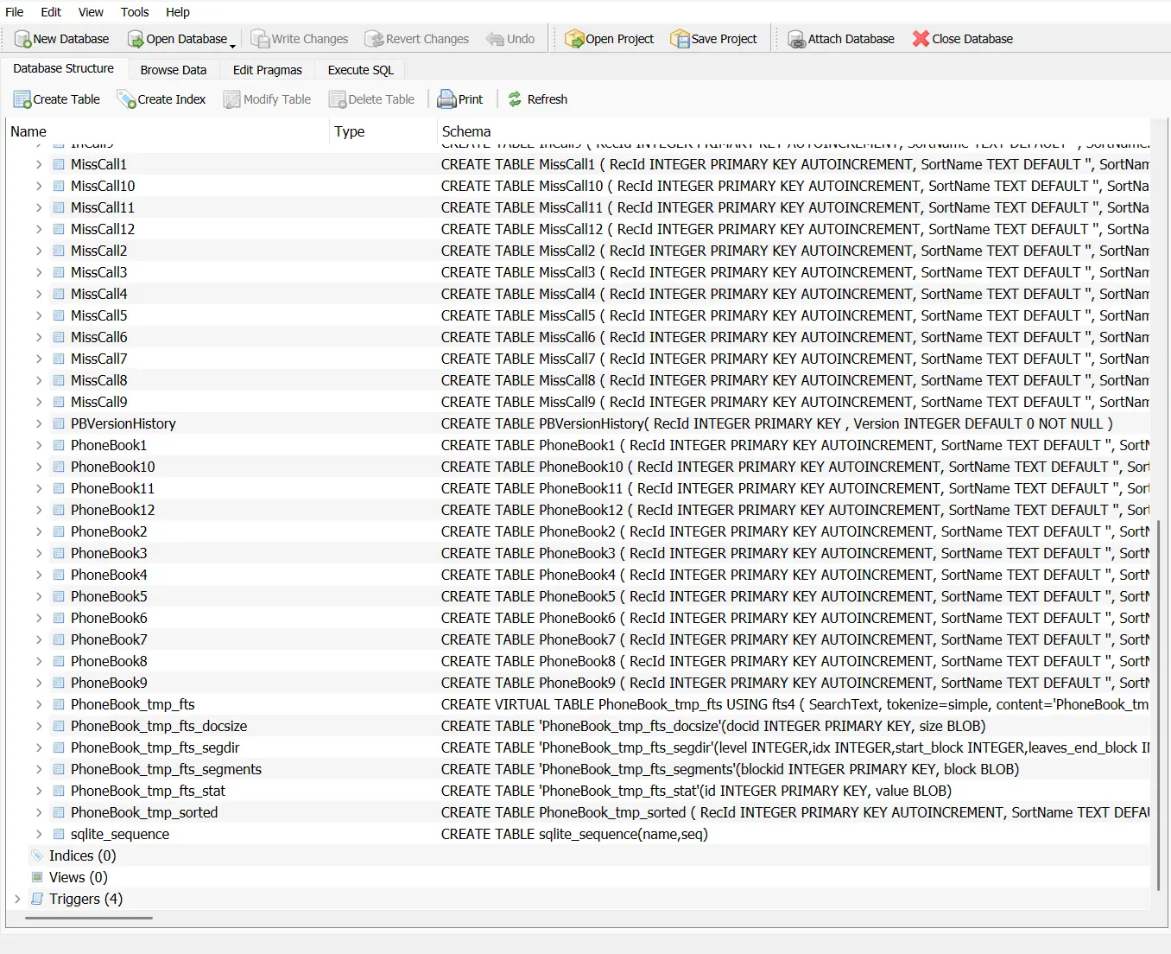Switch to the Browse Data tab

[174, 70]
